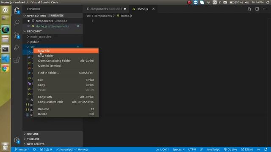Select Open Containing Folder menu entry
271x152 pixels.
pyautogui.click(x=66, y=61)
